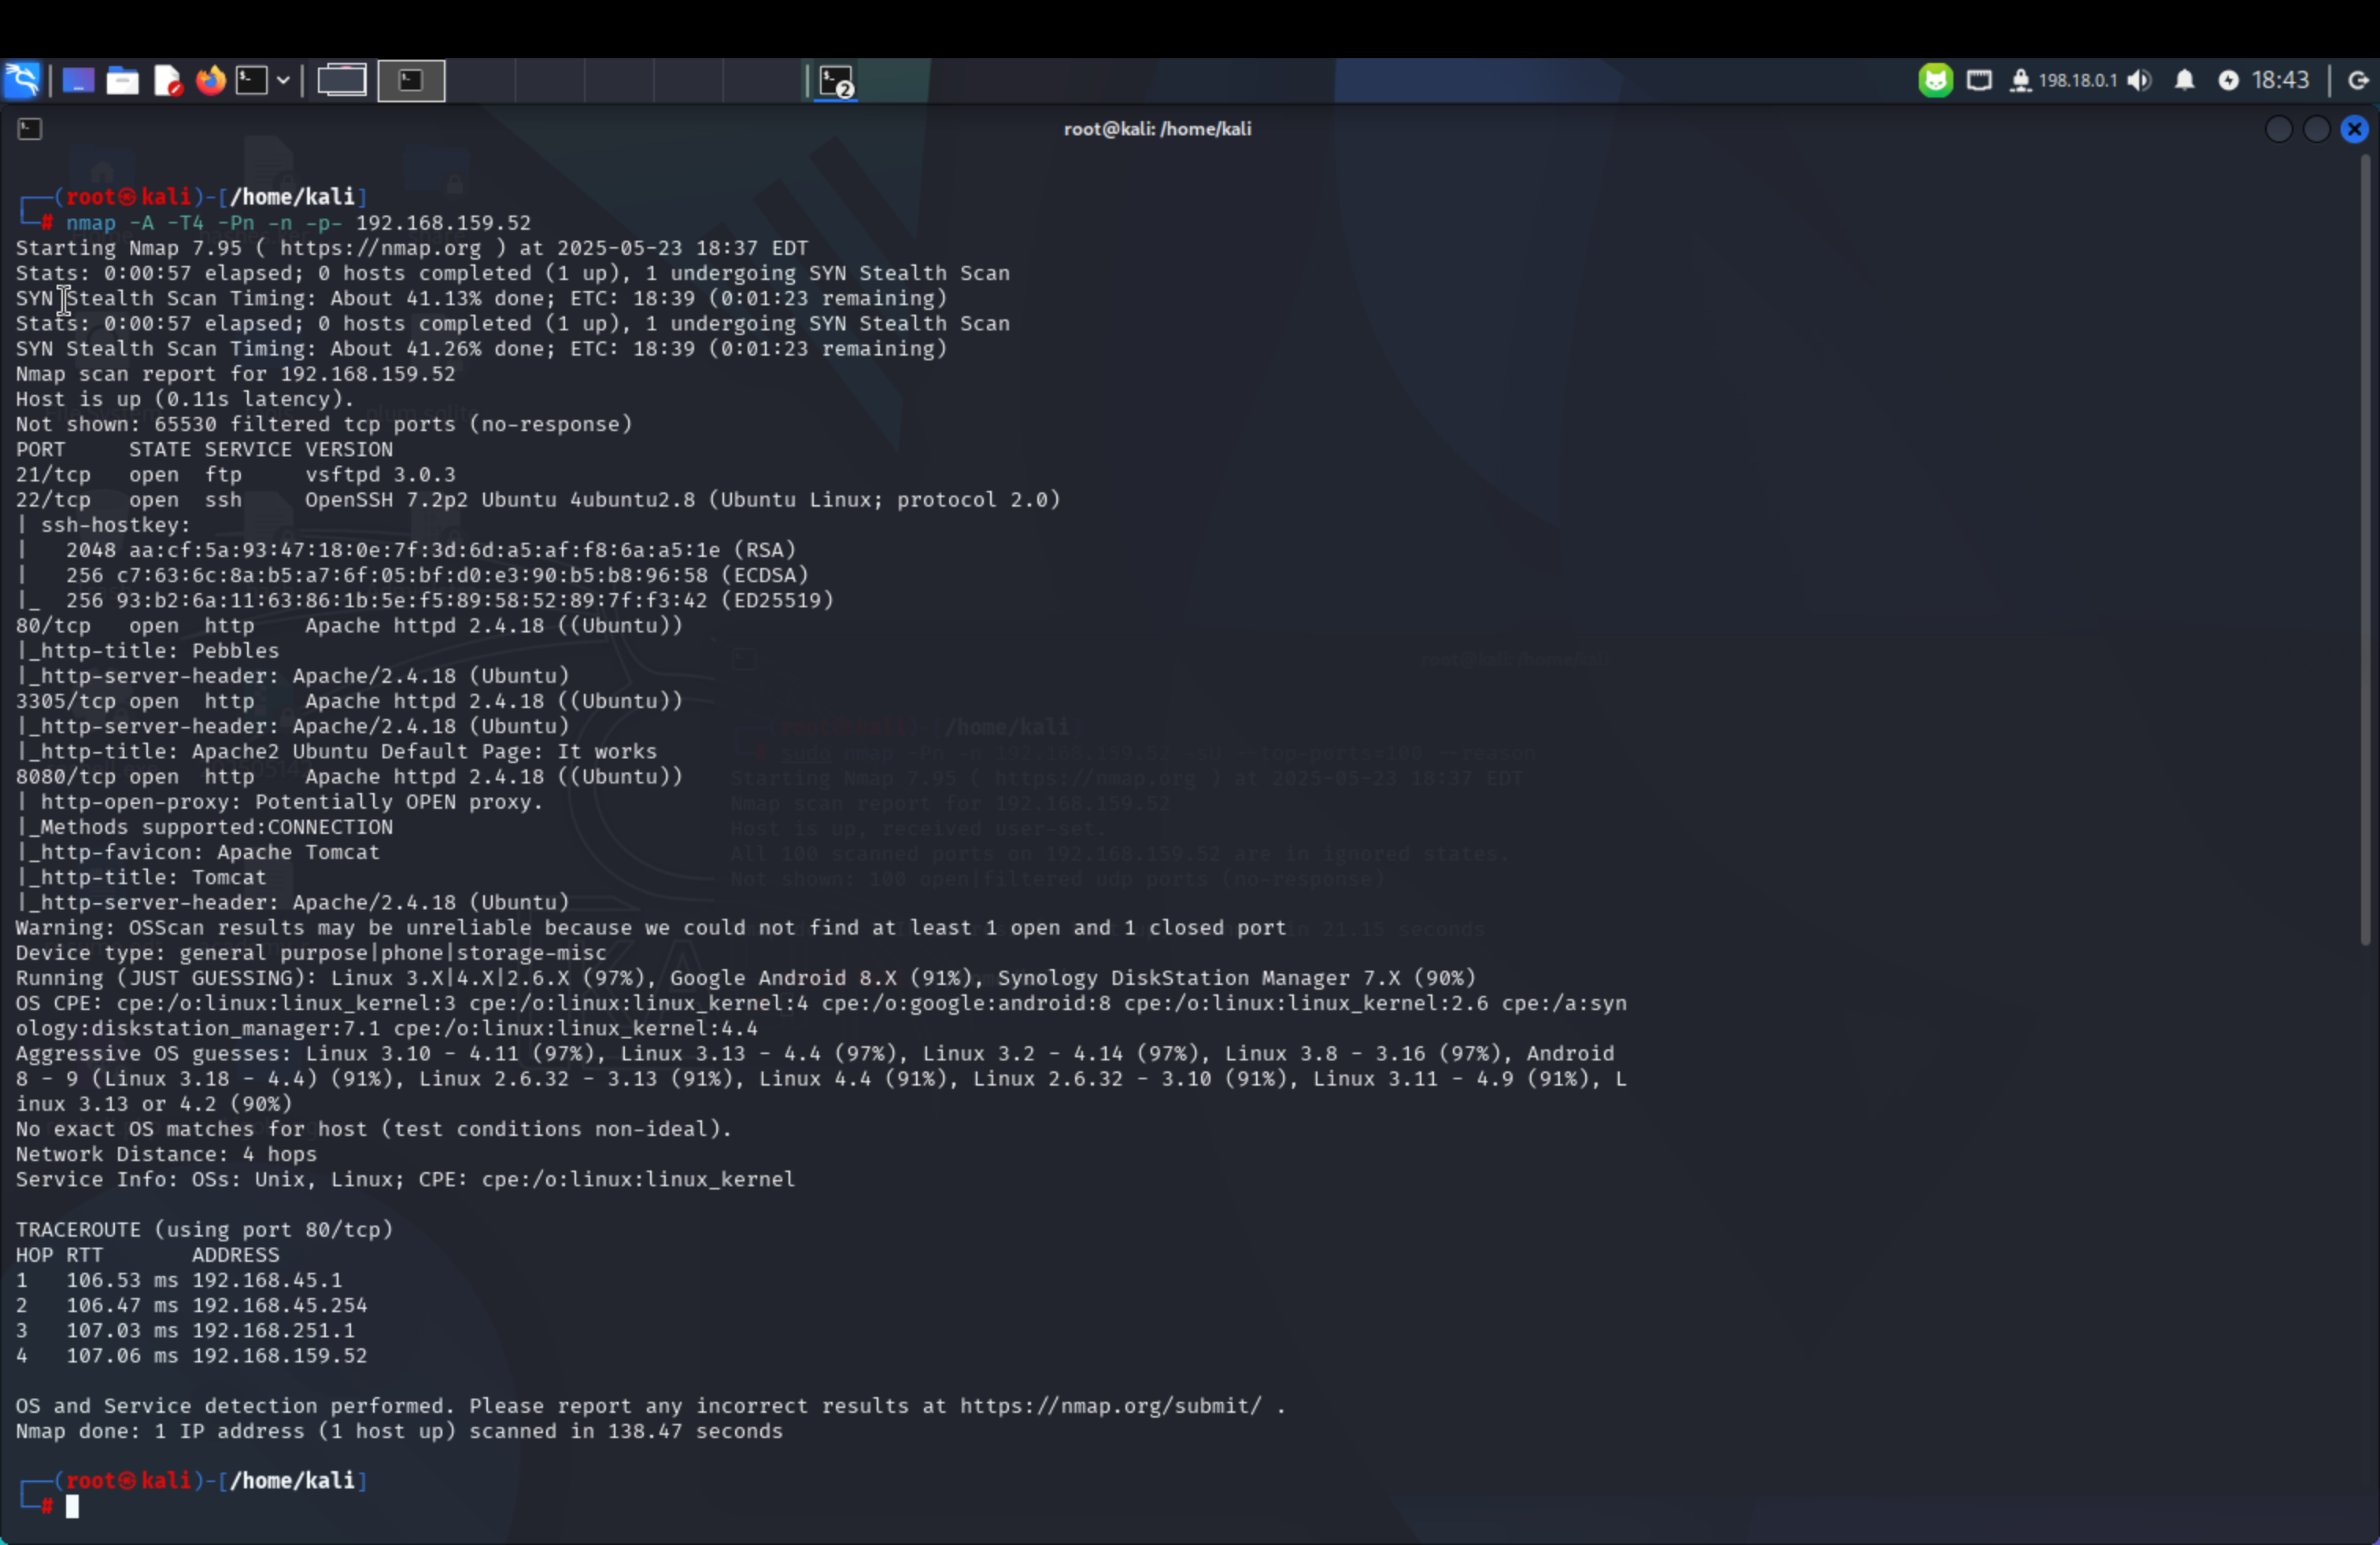Click the power manager tray icon
Screen dimensions: 2380x1545
pos(2228,80)
